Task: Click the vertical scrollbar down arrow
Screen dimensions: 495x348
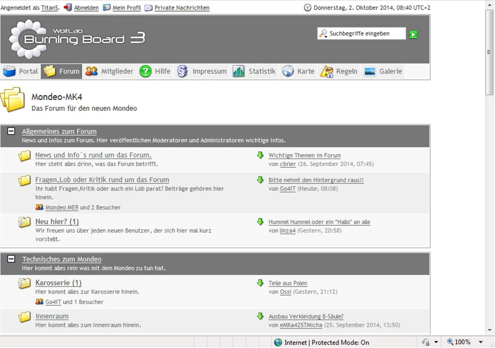Action: (x=489, y=330)
